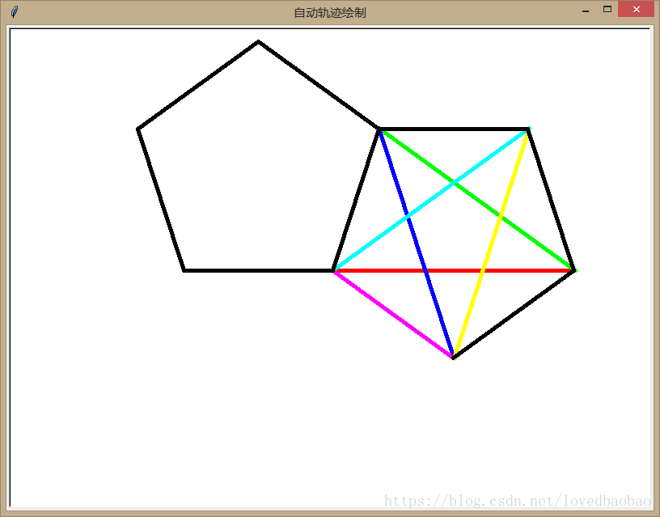Click the Tk feather icon in title bar
The image size is (660, 517).
click(x=15, y=12)
